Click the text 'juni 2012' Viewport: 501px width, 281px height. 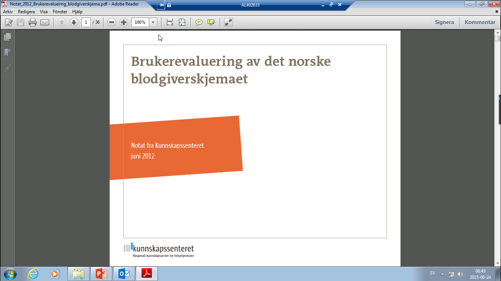click(x=143, y=156)
